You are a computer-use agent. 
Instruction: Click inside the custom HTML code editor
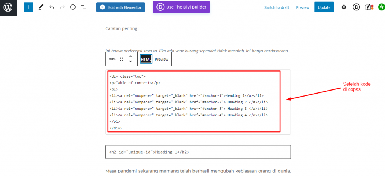coord(198,102)
